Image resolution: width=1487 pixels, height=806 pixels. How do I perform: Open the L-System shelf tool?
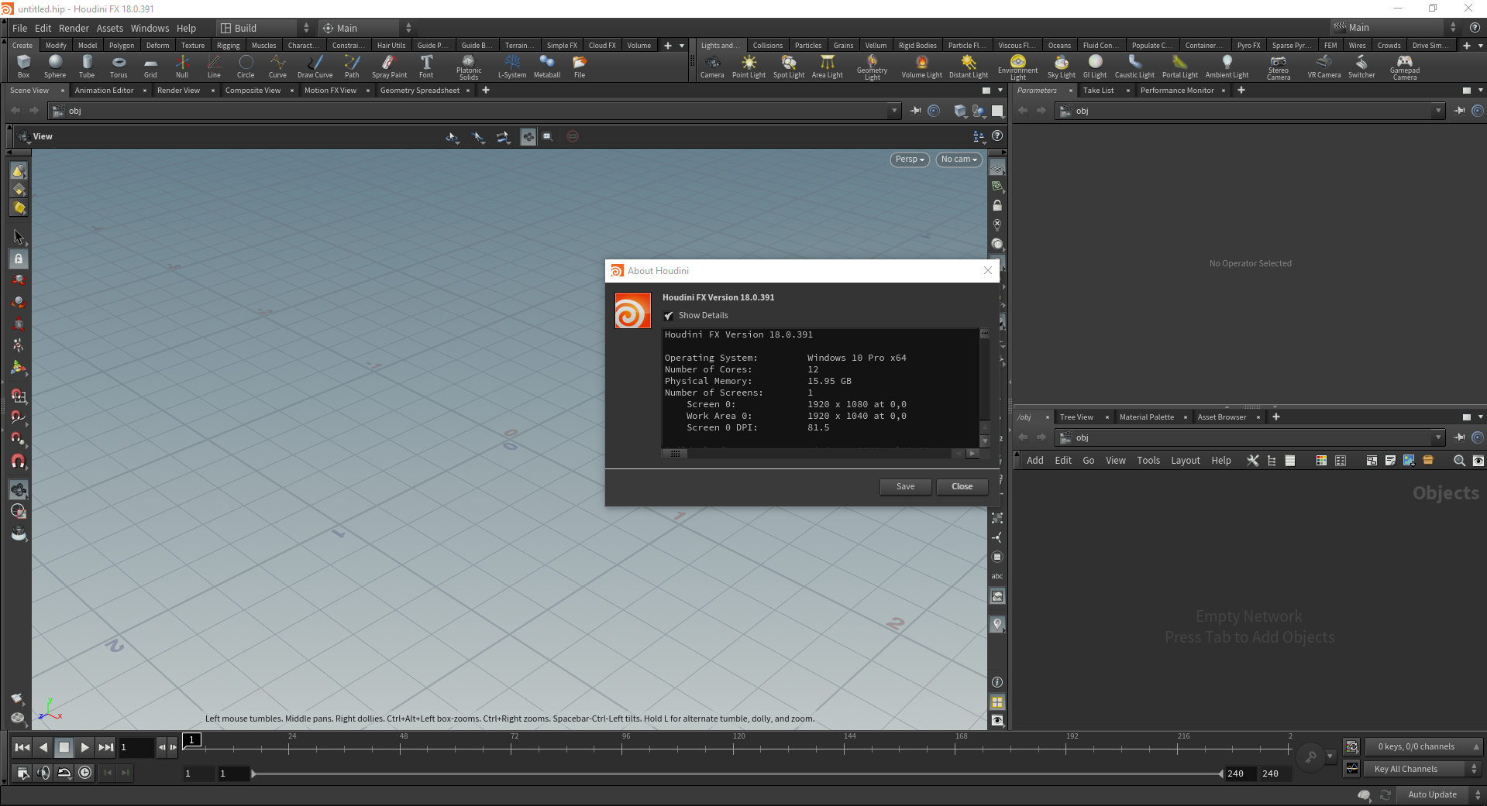[512, 66]
